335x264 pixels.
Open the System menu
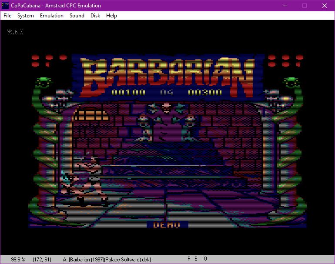(x=26, y=16)
